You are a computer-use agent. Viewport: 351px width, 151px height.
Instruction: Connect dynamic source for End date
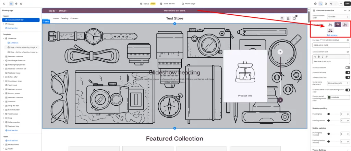[x=348, y=40]
